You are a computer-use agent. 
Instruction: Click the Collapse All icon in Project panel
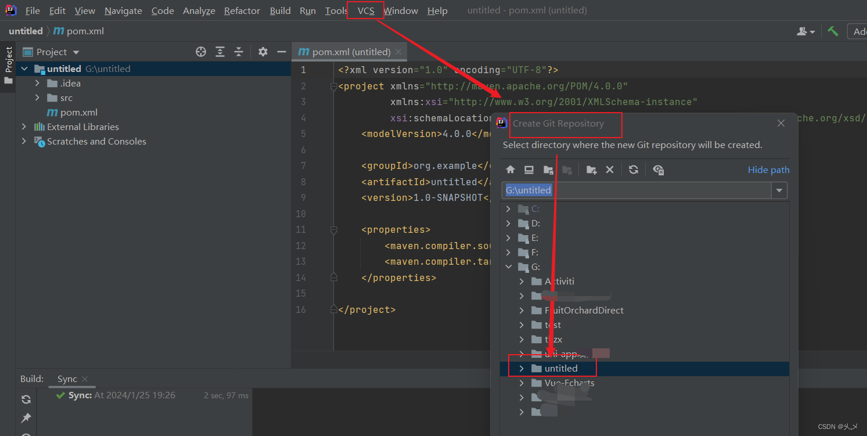click(238, 52)
